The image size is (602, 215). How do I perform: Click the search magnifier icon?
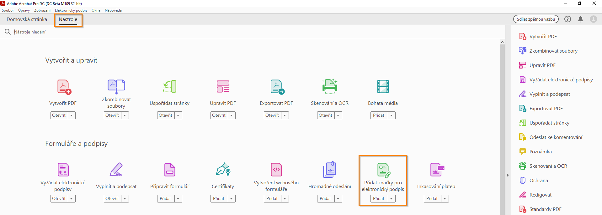tap(8, 32)
